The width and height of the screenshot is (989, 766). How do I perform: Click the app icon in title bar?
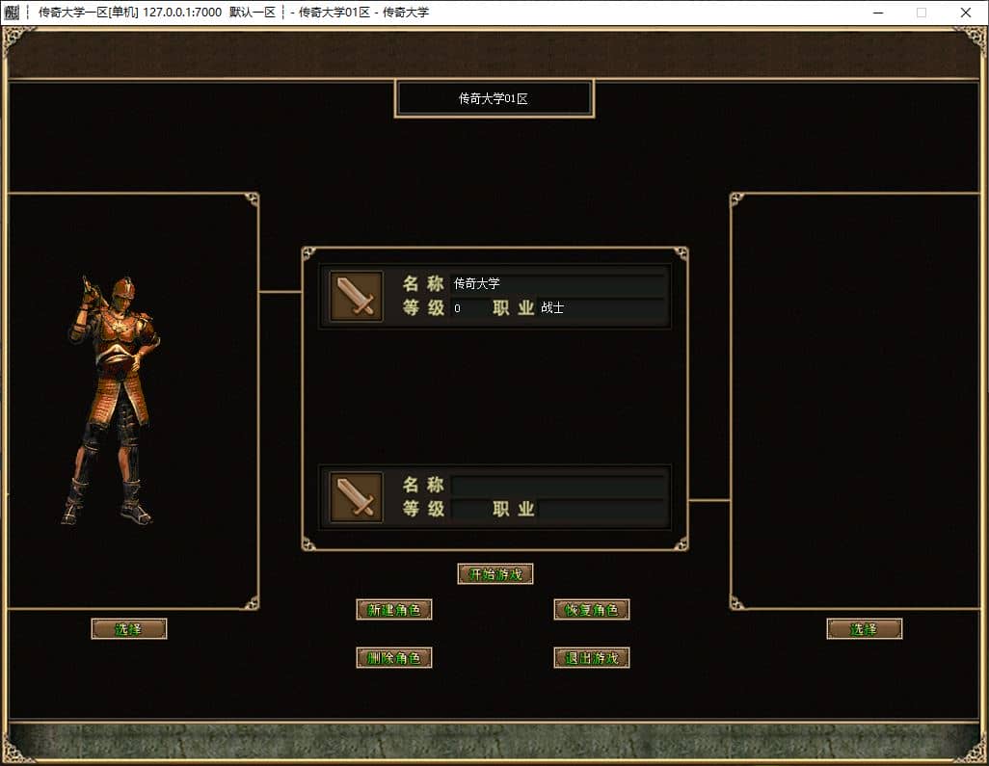pos(12,12)
